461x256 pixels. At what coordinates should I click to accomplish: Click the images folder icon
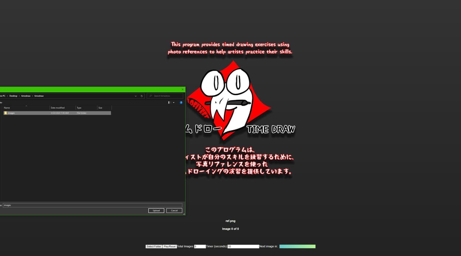(5, 113)
